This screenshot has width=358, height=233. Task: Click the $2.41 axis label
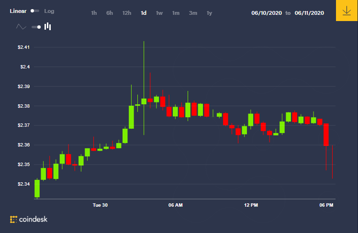pyautogui.click(x=24, y=47)
